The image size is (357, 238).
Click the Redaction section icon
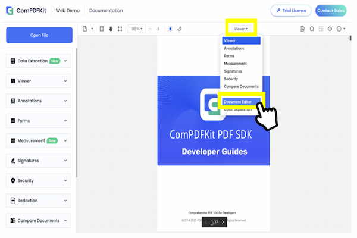13,201
